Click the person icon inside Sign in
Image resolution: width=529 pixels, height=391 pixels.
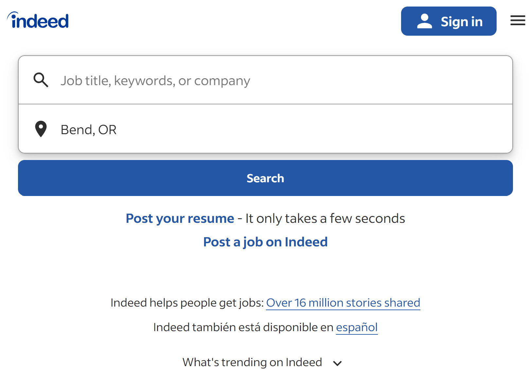click(425, 21)
